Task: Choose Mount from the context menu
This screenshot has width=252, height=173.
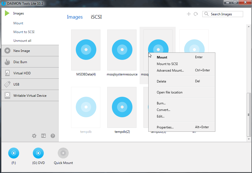Action: tap(182, 57)
